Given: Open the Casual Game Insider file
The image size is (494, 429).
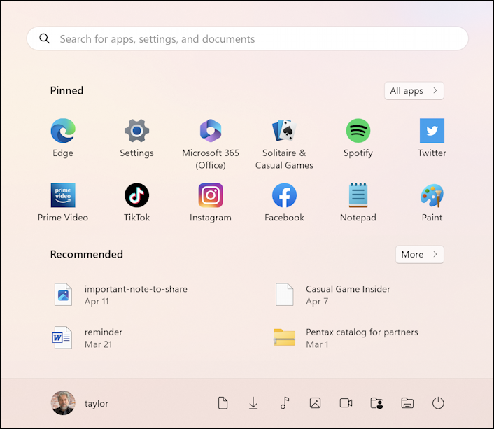Looking at the screenshot, I should pos(332,295).
